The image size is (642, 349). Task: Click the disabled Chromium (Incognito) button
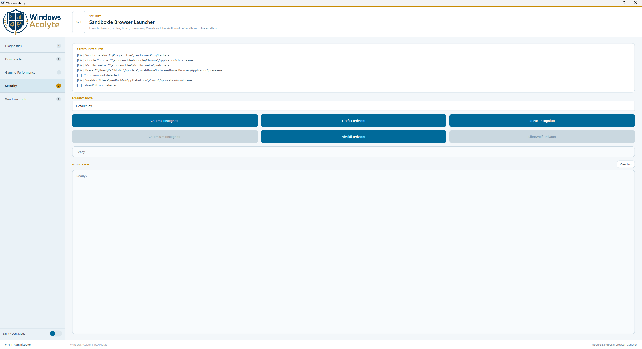point(165,137)
